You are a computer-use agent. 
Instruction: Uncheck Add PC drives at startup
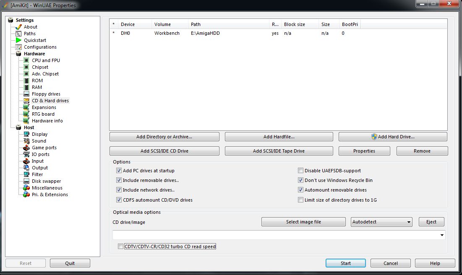click(x=119, y=171)
